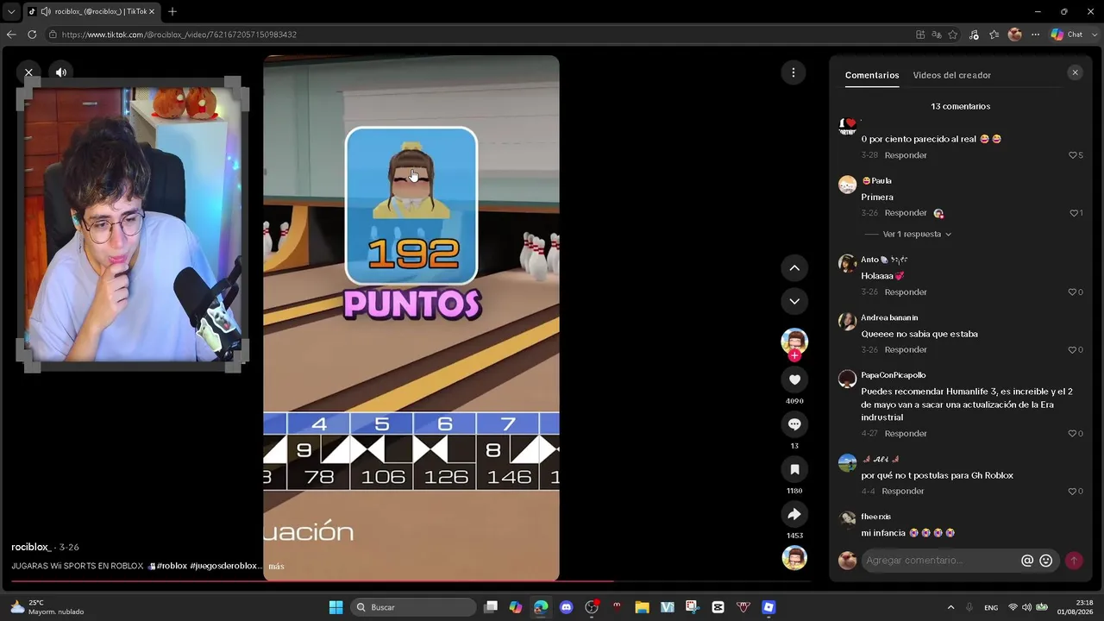Image resolution: width=1104 pixels, height=621 pixels.
Task: Click the taskbar Buscar search box
Action: pos(414,607)
